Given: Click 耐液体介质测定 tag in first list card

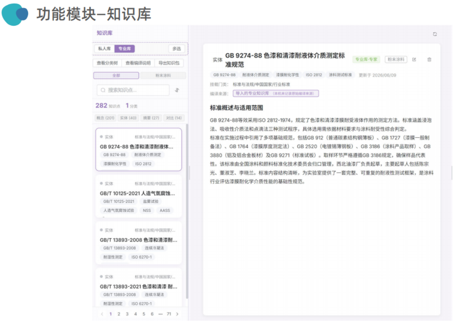Looking at the screenshot, I should click(148, 155).
